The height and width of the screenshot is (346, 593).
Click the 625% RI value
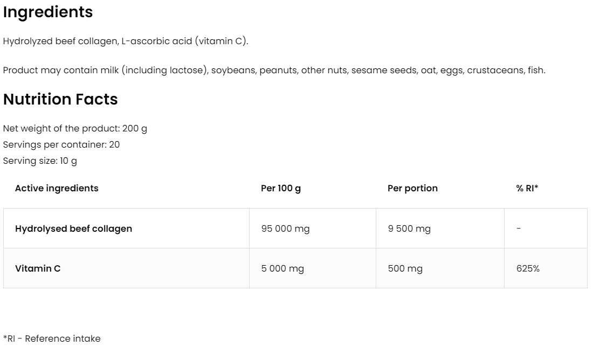click(528, 268)
